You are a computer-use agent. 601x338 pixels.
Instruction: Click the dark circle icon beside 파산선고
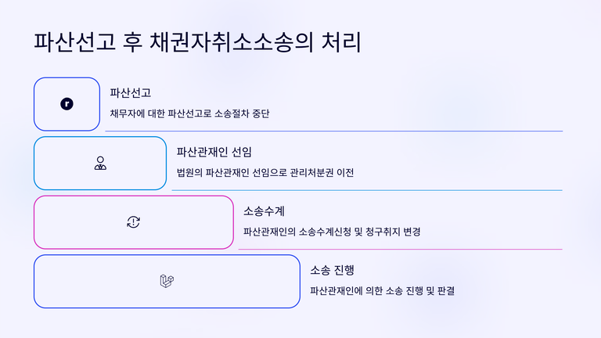pos(67,104)
